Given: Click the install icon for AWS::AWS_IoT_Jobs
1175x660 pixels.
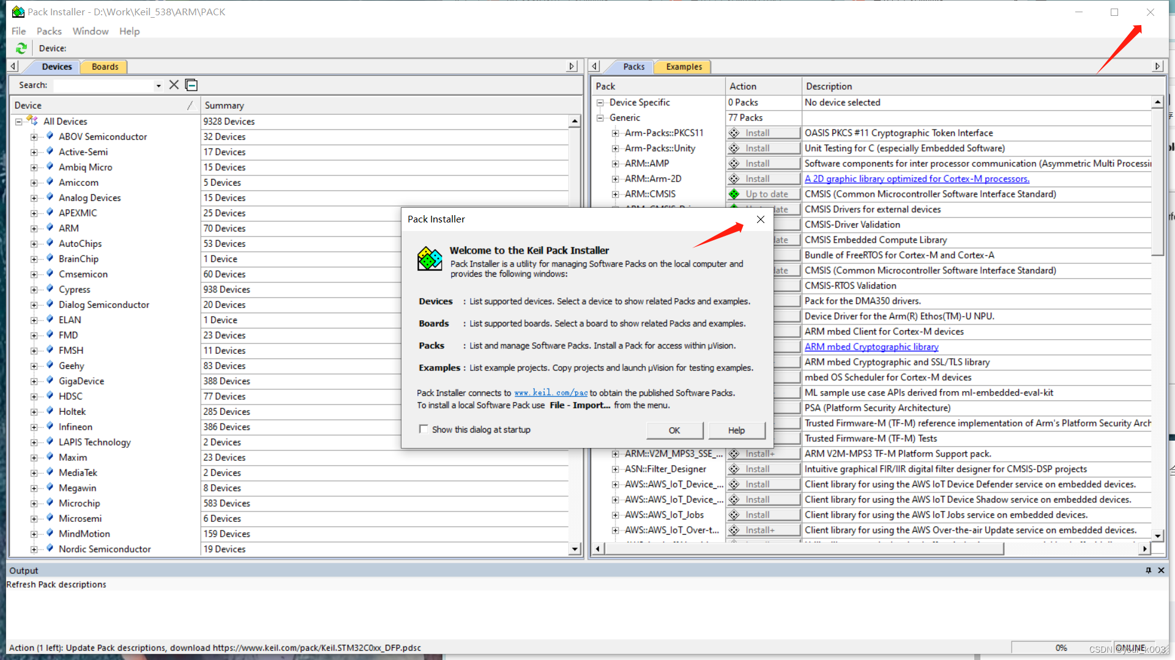Looking at the screenshot, I should click(734, 515).
